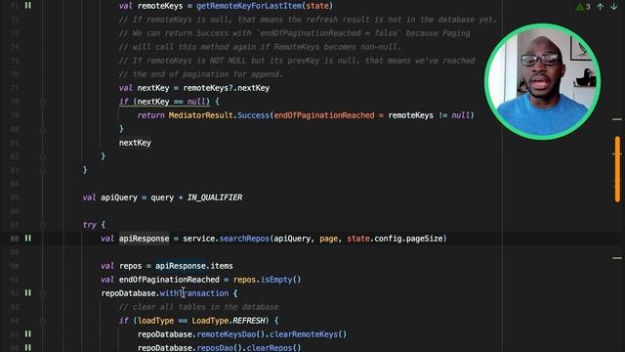Click 'withTransaction' method name

coord(194,293)
